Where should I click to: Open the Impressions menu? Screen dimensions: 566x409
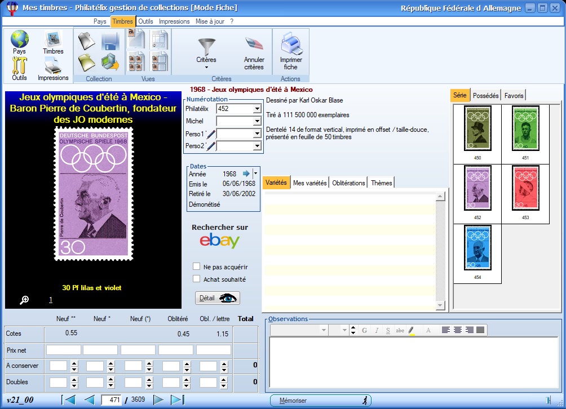[174, 21]
